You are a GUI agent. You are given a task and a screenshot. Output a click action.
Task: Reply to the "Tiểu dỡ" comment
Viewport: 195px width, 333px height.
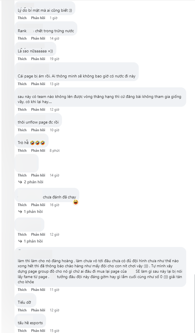tap(38, 310)
